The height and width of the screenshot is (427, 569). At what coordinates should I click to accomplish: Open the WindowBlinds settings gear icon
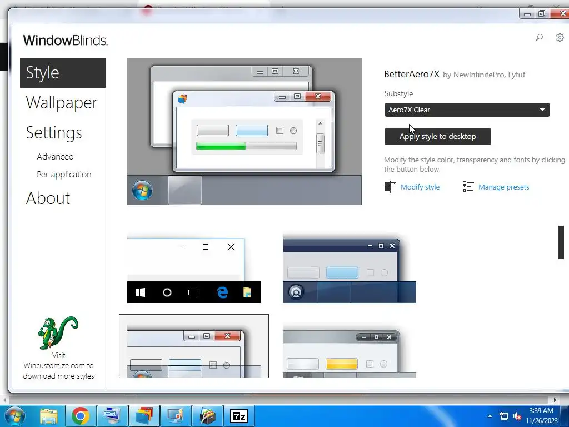coord(560,37)
